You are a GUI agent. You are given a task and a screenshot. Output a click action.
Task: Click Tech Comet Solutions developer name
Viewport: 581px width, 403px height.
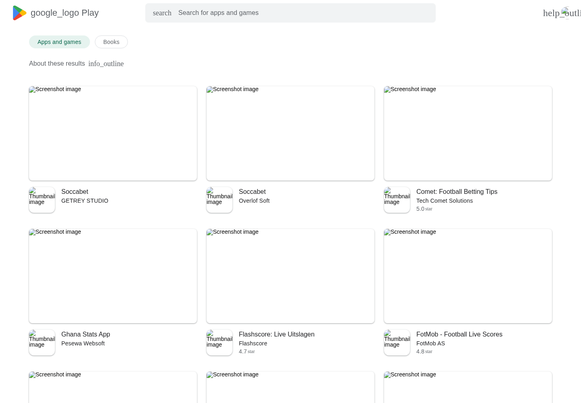[x=445, y=201]
